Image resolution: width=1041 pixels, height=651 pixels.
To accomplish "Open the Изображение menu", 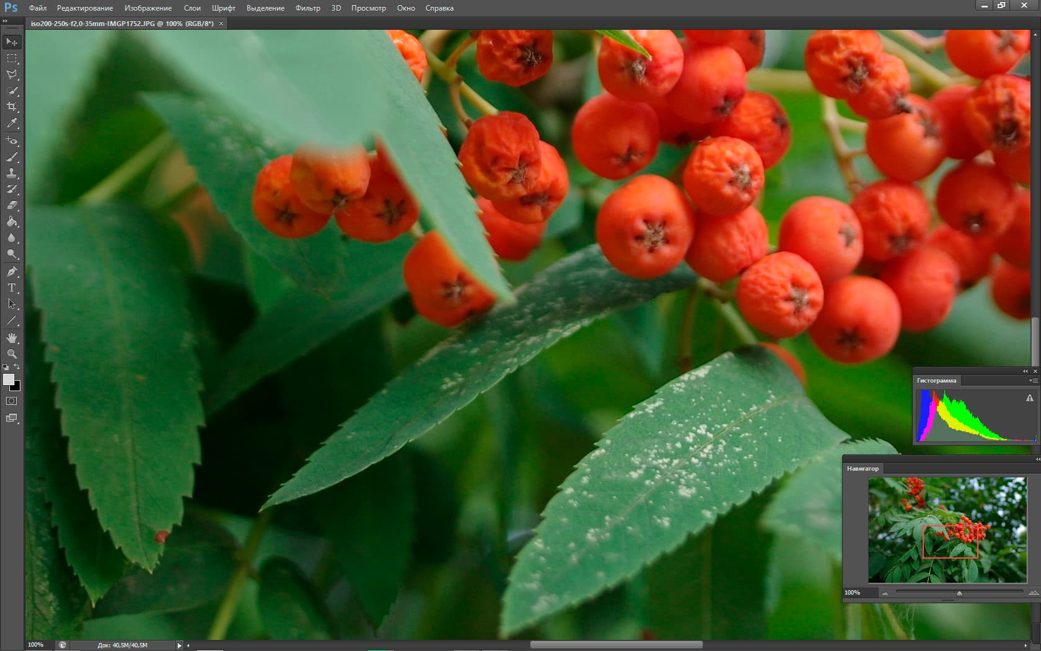I will (148, 8).
